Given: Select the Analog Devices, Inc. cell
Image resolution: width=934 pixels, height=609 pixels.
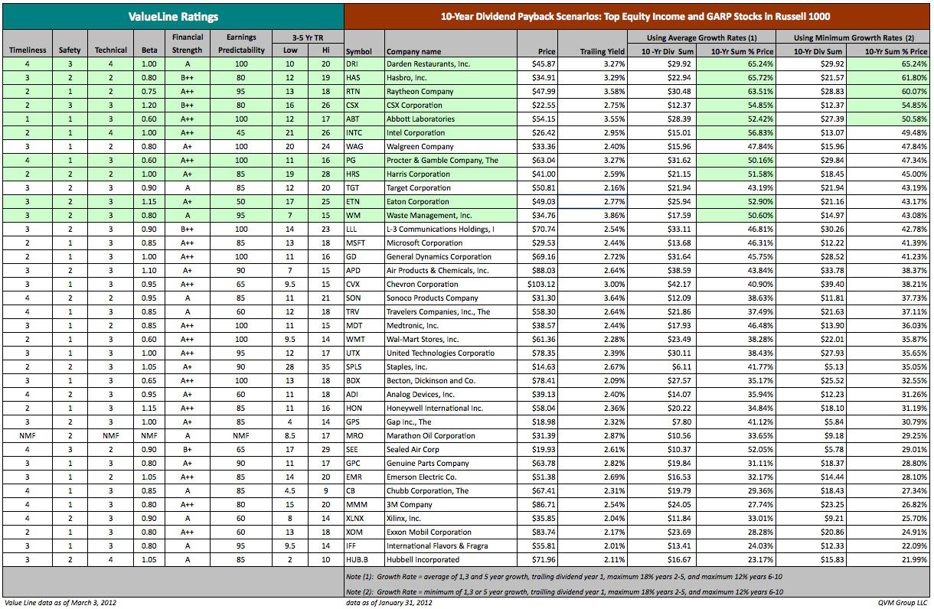Looking at the screenshot, I should [x=451, y=395].
